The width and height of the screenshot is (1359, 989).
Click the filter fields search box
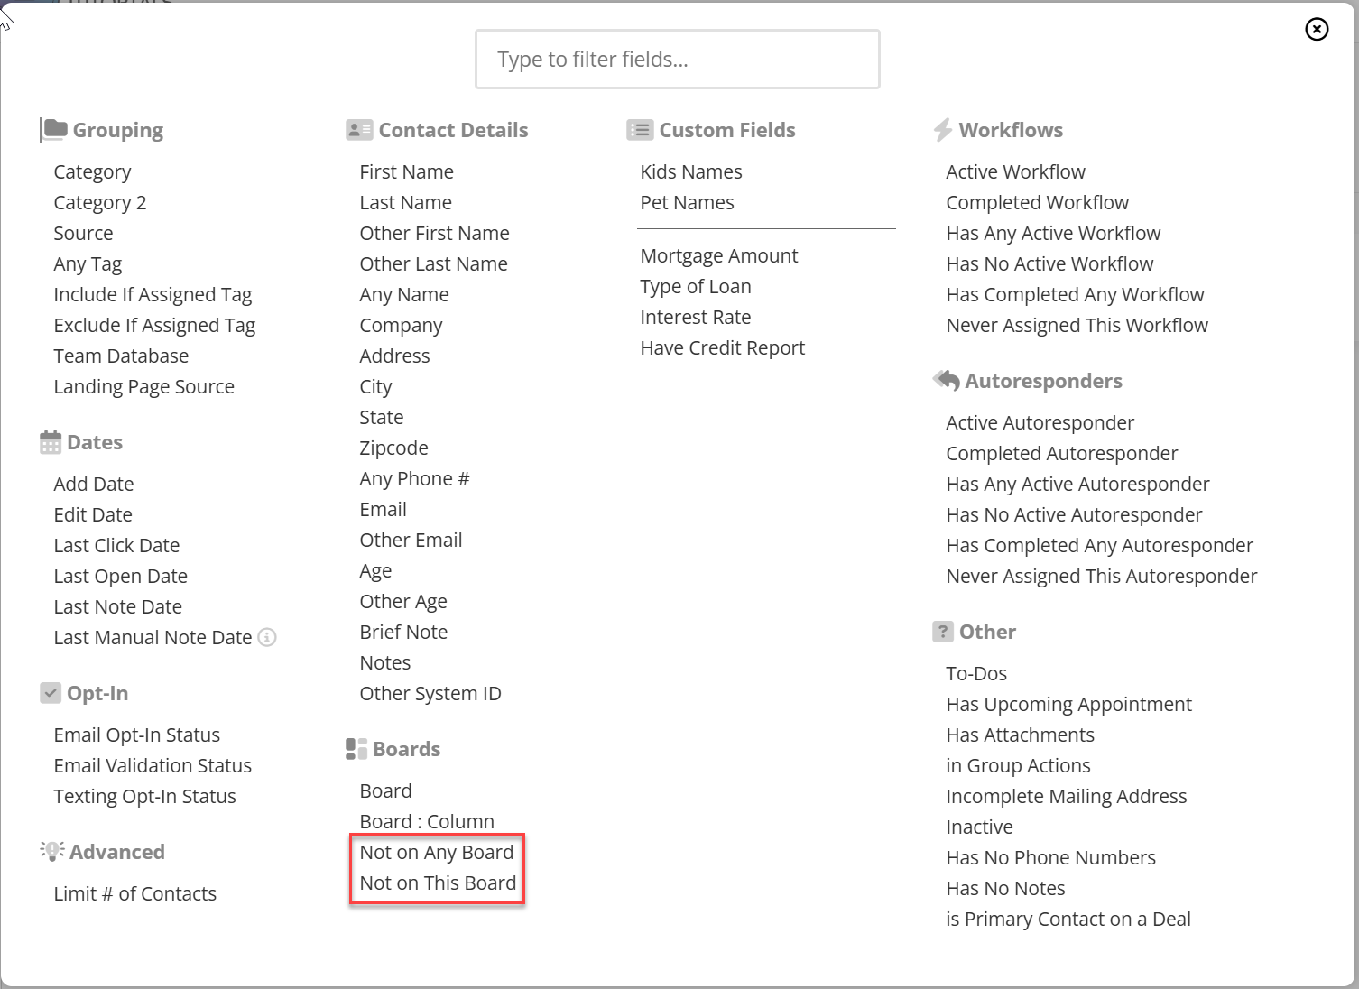click(x=678, y=60)
